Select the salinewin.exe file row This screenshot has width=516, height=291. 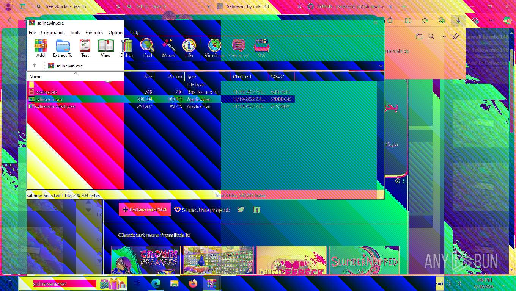pos(161,99)
